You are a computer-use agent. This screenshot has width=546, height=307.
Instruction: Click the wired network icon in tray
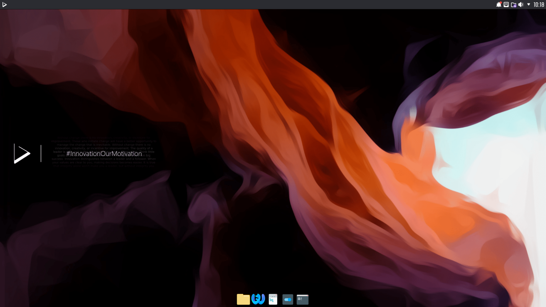506,4
